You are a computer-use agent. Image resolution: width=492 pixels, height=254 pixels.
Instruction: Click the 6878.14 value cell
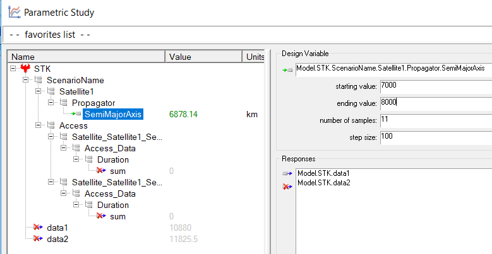(183, 114)
